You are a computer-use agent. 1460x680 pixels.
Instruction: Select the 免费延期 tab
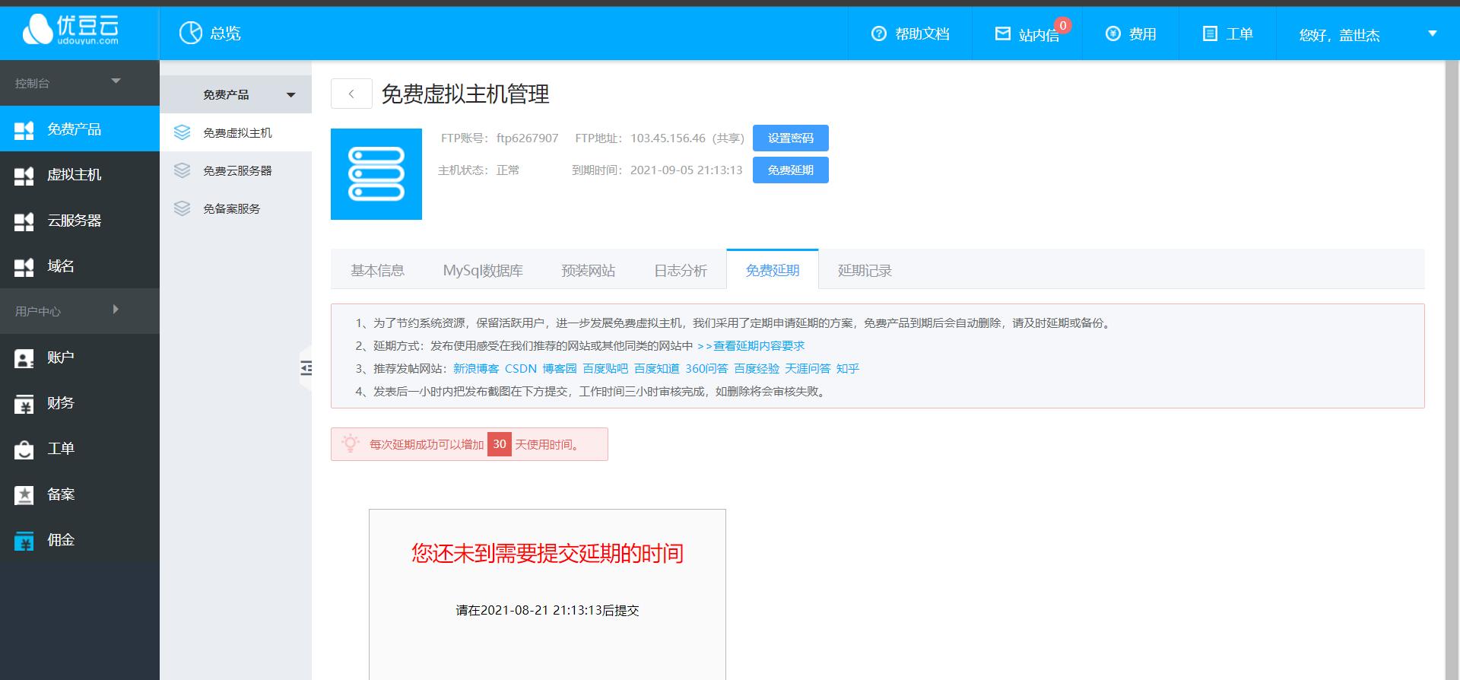coord(773,270)
